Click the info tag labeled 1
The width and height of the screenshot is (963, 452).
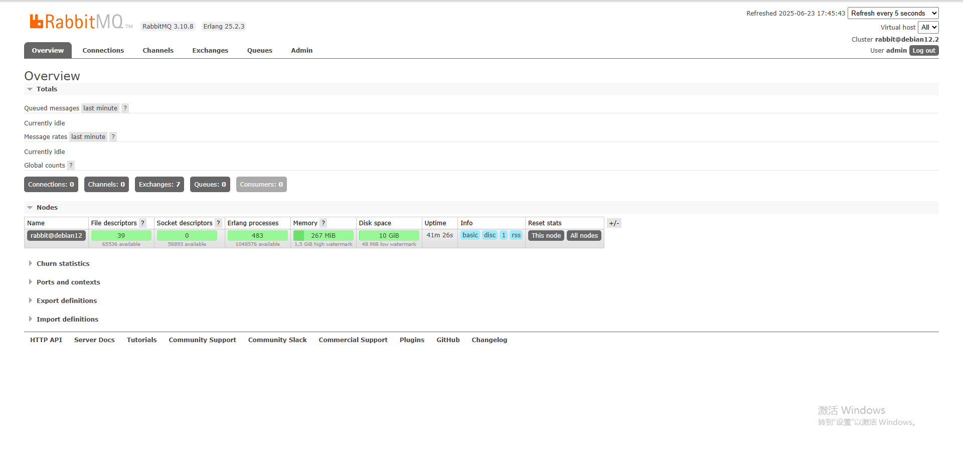click(504, 235)
